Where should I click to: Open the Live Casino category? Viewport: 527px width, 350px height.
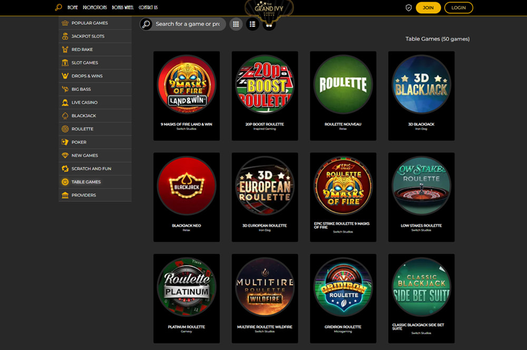point(95,103)
